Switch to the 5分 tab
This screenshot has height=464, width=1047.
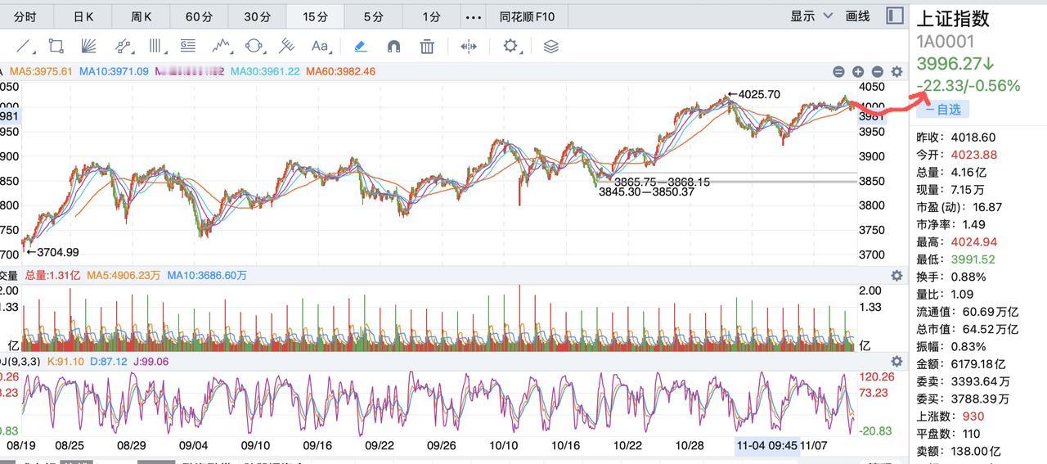point(373,16)
